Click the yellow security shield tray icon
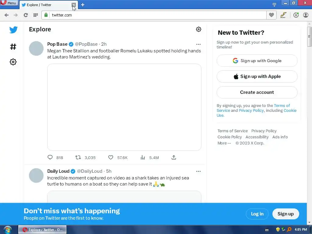Image resolution: width=312 pixels, height=234 pixels. point(278,230)
